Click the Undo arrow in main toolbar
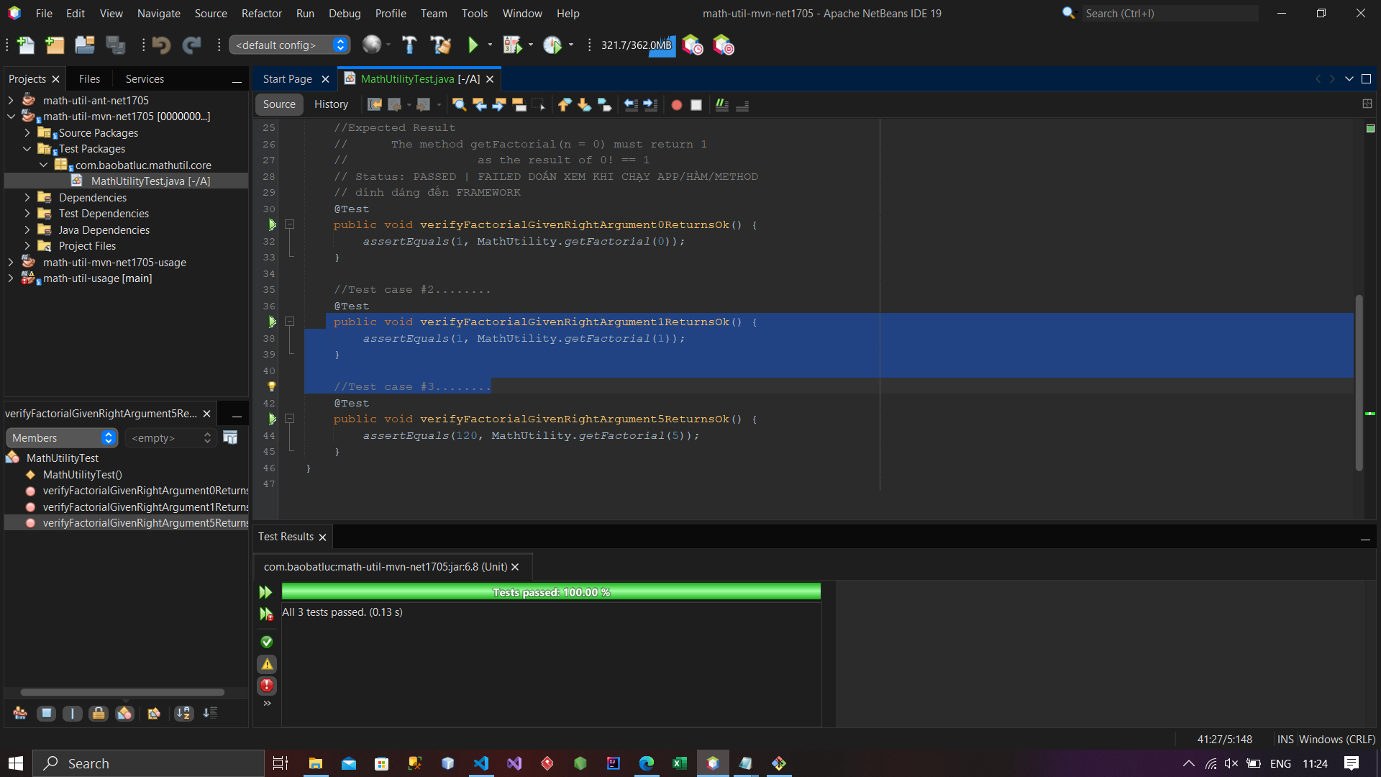1381x777 pixels. pyautogui.click(x=161, y=45)
